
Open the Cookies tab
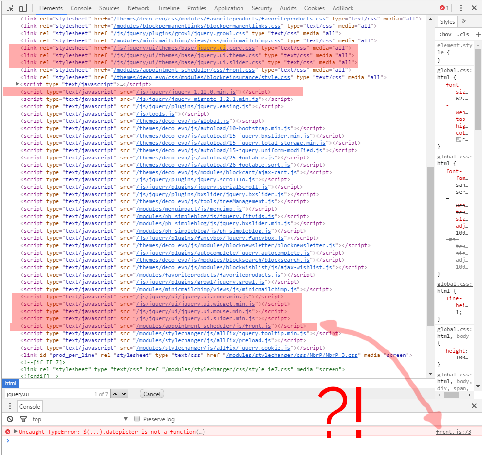pos(314,8)
